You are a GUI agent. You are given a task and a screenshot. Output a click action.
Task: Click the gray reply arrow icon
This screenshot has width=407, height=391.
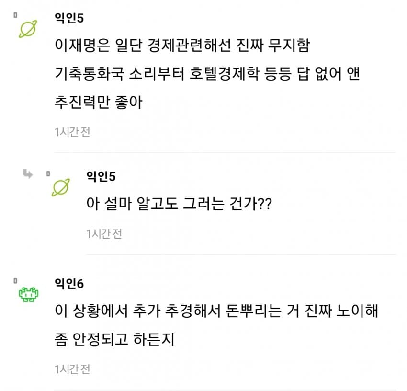[27, 174]
